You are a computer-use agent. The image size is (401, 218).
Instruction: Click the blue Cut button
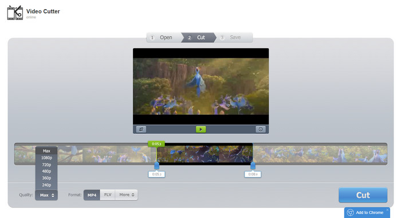(363, 195)
